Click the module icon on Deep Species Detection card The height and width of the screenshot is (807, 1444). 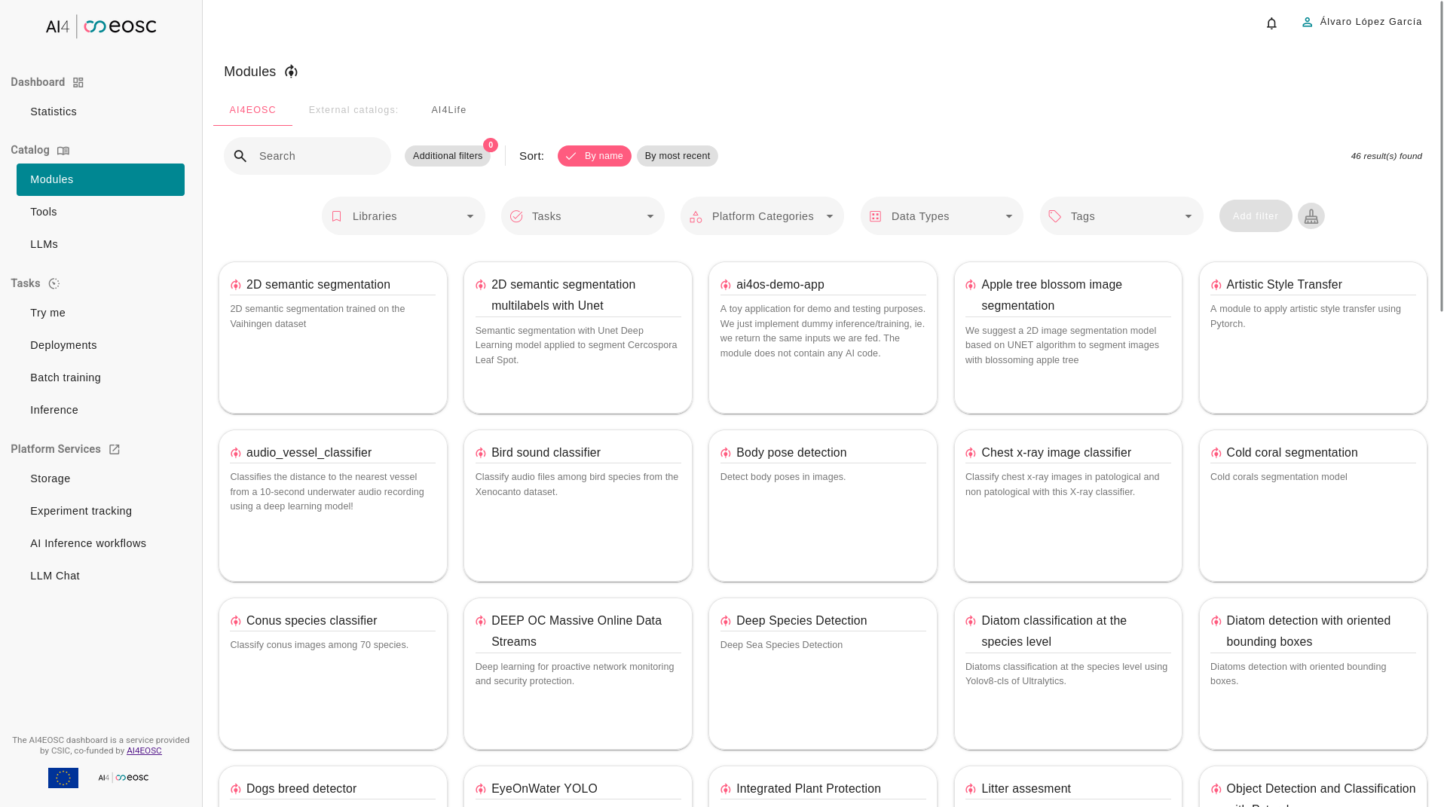click(726, 621)
